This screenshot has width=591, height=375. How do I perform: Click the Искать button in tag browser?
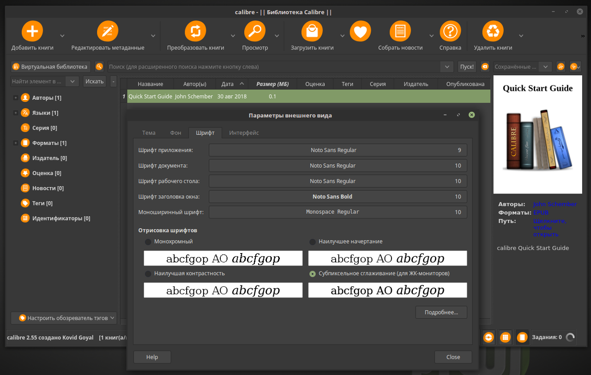(x=95, y=81)
